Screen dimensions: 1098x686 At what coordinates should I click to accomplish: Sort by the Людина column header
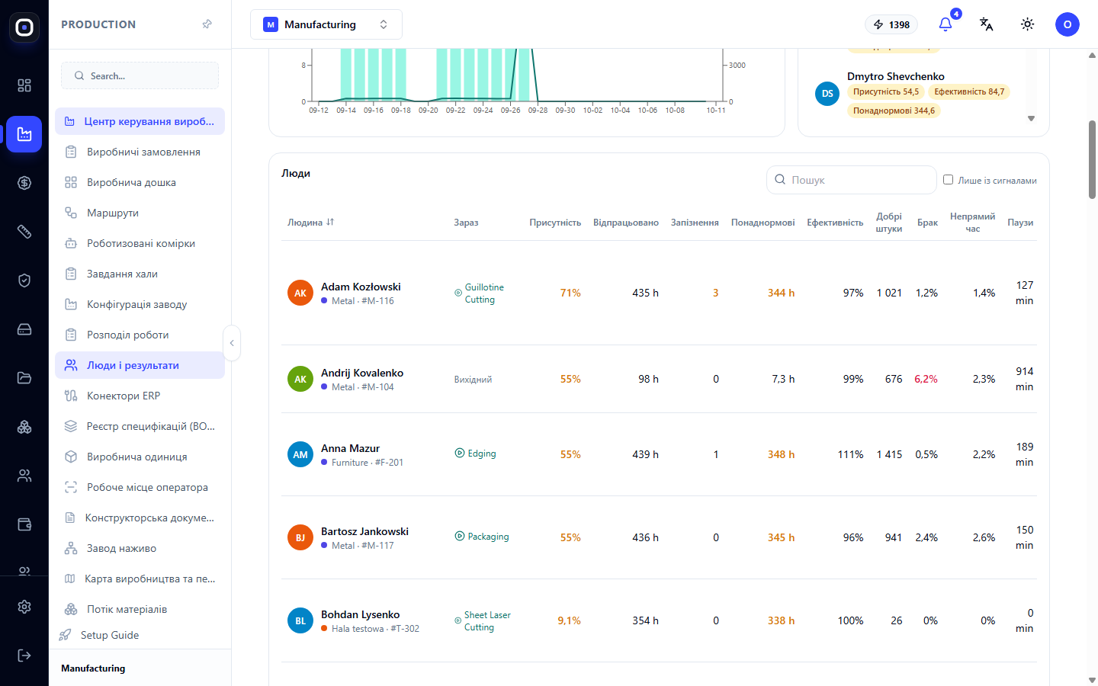click(x=311, y=223)
